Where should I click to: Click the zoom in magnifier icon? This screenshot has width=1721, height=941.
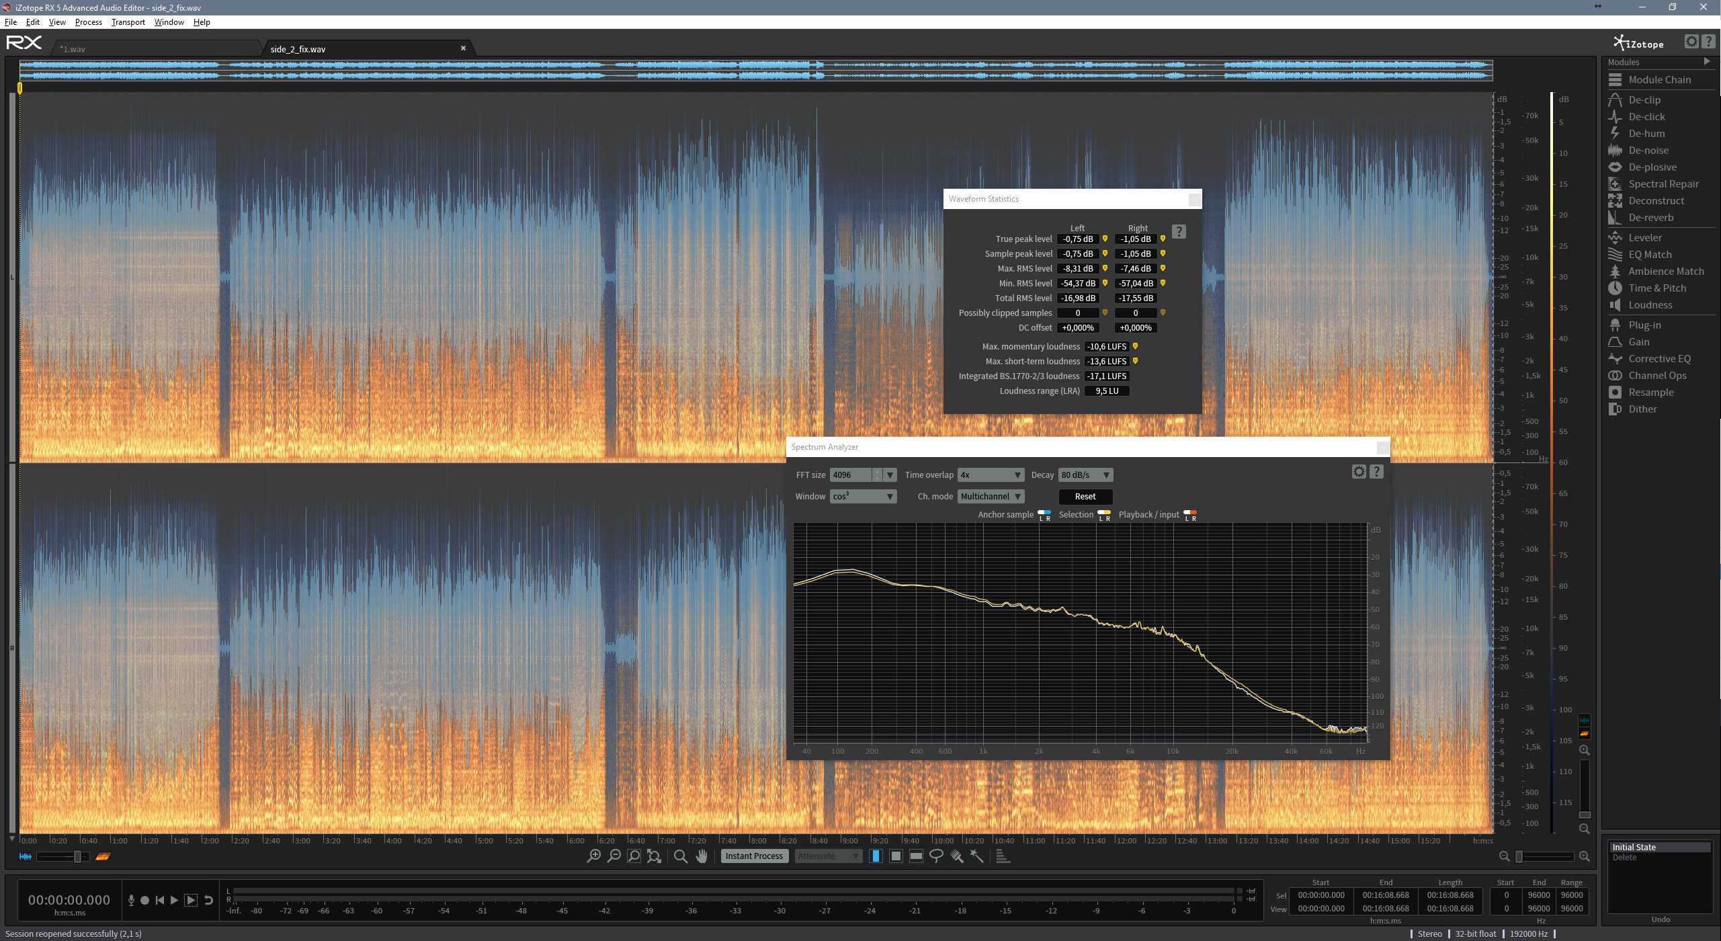point(593,856)
